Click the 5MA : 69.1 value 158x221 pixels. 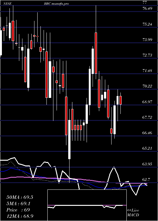pos(19,204)
